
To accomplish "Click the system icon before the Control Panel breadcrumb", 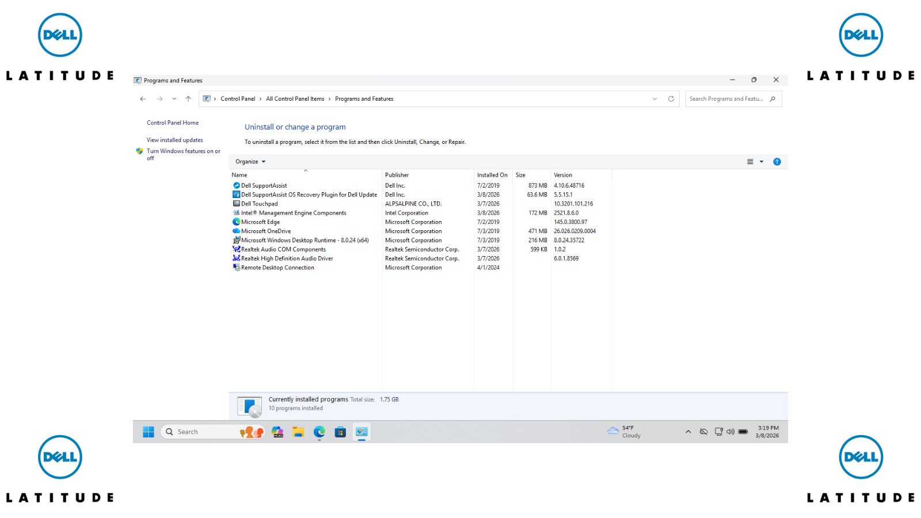I will pos(207,99).
